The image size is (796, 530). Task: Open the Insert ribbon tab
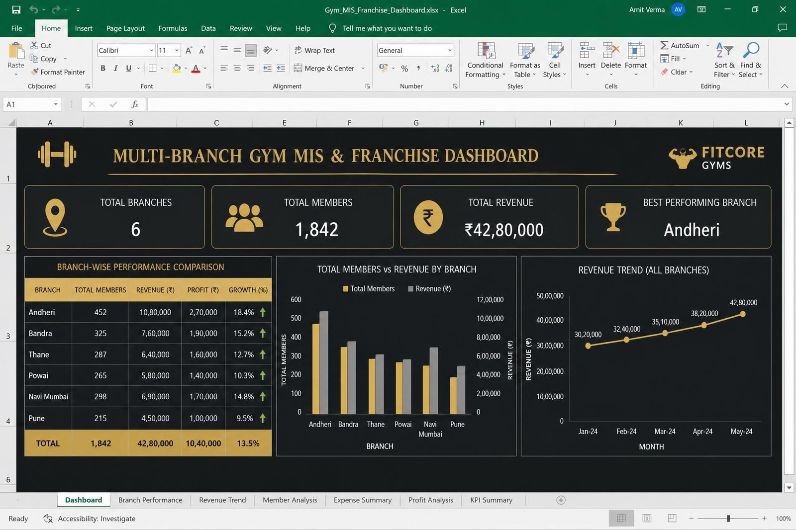pyautogui.click(x=84, y=28)
